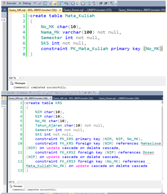Switch to Results to File in upper toolbar
Screen dimensions: 167x194
pyautogui.click(x=83, y=3)
